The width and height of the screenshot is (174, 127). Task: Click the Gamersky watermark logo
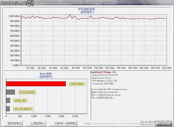156,123
